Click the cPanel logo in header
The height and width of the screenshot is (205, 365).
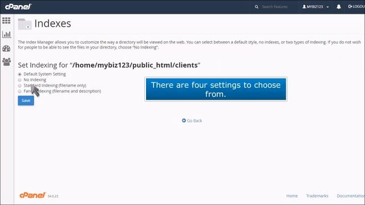pos(18,6)
